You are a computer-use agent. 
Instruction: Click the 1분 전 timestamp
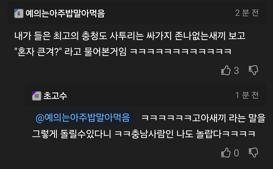(247, 95)
